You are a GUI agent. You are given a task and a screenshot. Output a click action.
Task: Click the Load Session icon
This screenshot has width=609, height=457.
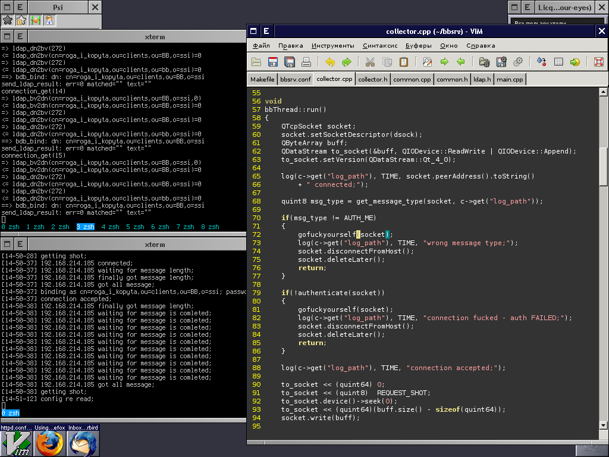tap(484, 62)
